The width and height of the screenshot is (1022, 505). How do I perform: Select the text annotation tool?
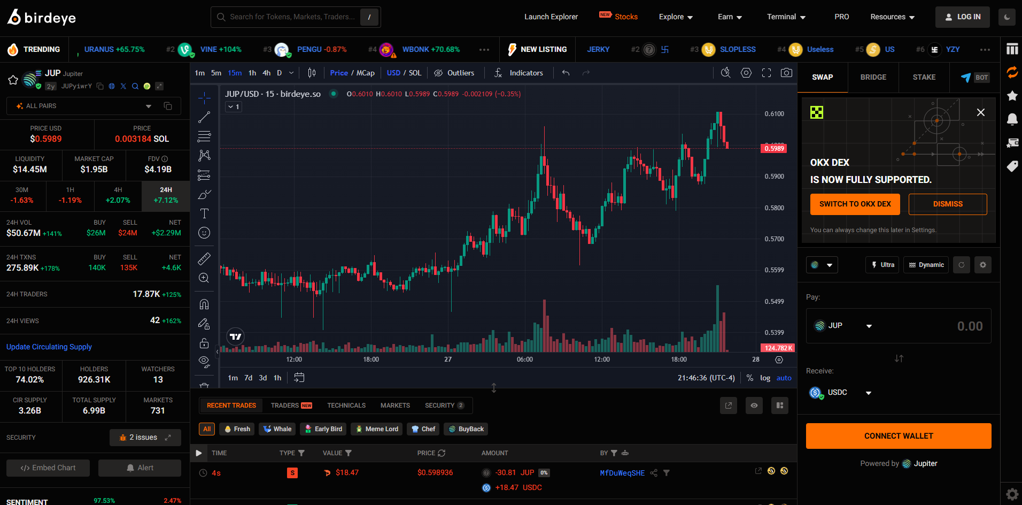tap(204, 213)
